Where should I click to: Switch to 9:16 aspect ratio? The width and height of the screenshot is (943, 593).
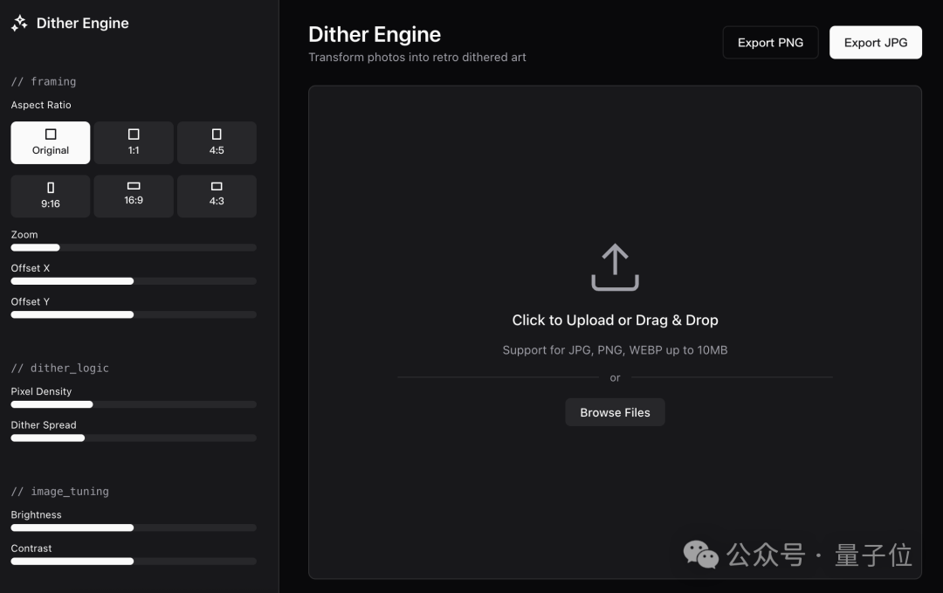(51, 196)
